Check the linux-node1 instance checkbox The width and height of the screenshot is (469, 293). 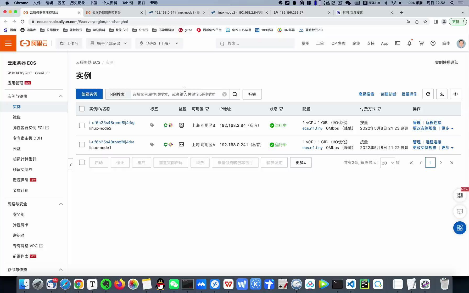pyautogui.click(x=82, y=145)
